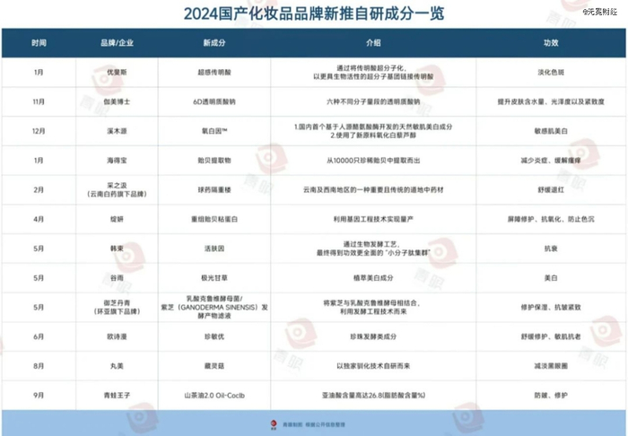Click the brand cell 青蛙王子

pyautogui.click(x=117, y=395)
